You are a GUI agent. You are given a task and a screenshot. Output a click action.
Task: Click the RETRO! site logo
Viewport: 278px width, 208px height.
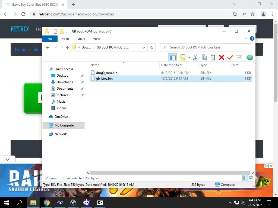point(20,29)
